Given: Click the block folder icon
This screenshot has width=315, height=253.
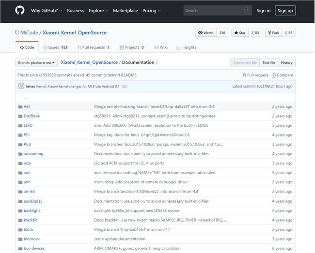Looking at the screenshot, I should click(x=20, y=230).
